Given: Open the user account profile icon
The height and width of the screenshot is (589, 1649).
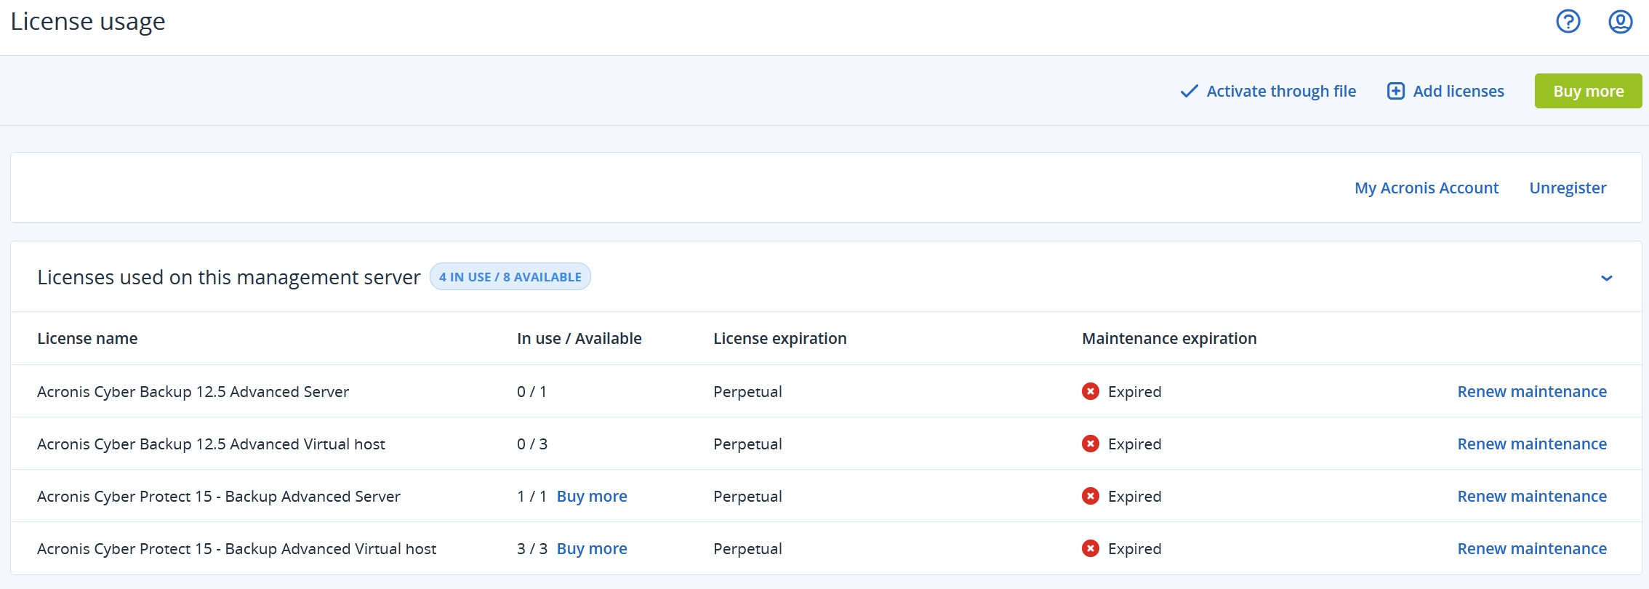Looking at the screenshot, I should coord(1621,22).
